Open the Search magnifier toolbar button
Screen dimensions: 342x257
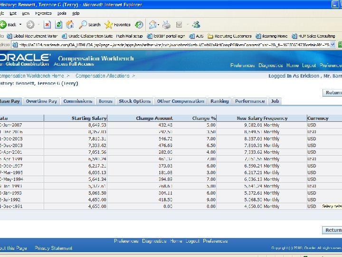tap(89, 24)
